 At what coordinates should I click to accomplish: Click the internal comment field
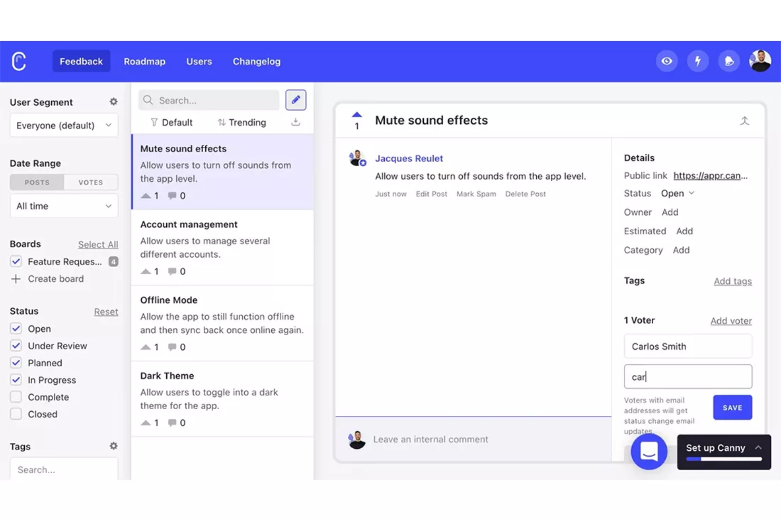[475, 439]
